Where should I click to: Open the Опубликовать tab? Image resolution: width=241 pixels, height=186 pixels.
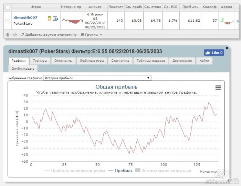pyautogui.click(x=23, y=69)
